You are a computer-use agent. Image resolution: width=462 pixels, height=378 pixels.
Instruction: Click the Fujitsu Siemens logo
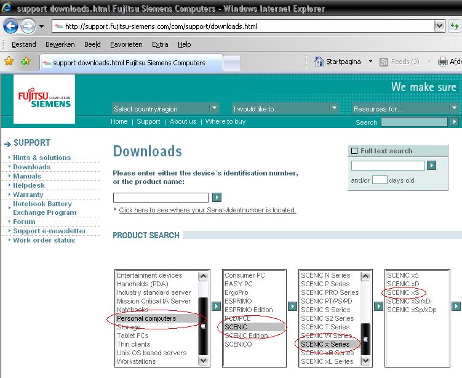click(44, 99)
